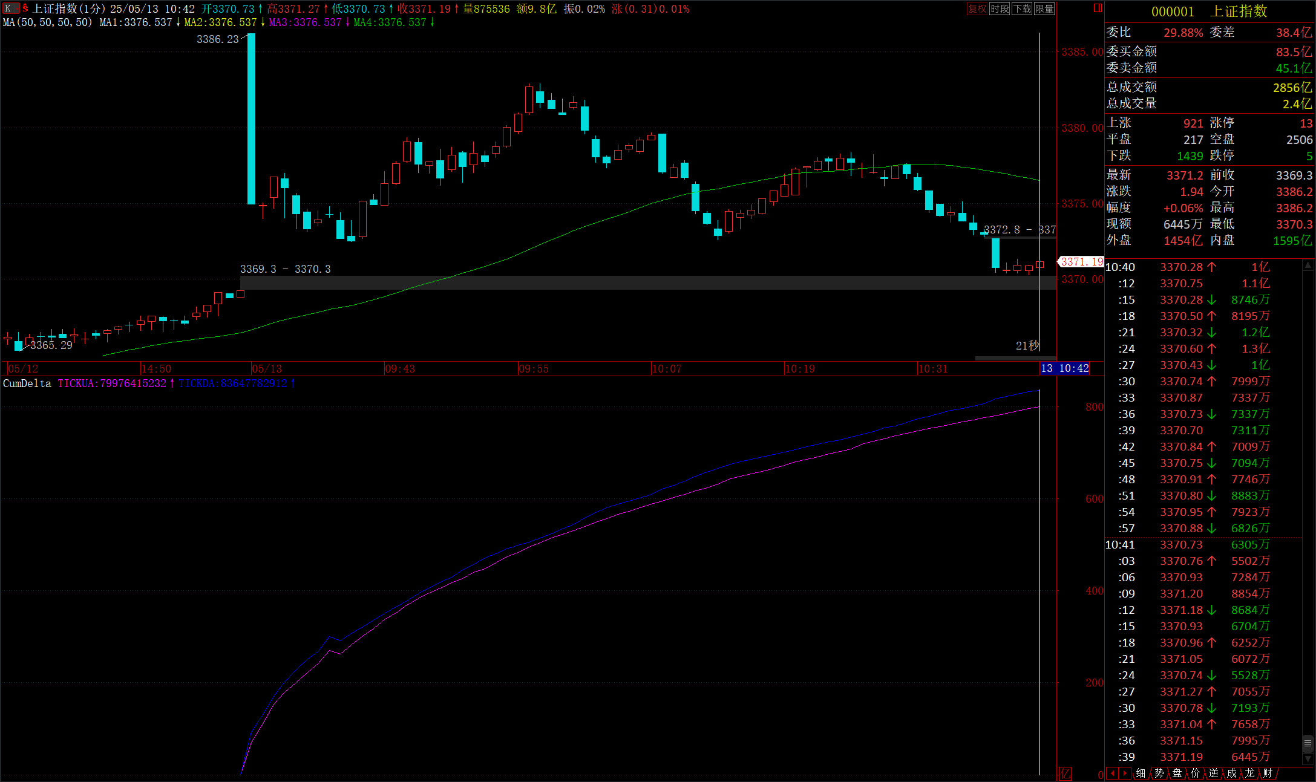Click the 09:55 time axis label
The image size is (1316, 782).
(x=534, y=369)
